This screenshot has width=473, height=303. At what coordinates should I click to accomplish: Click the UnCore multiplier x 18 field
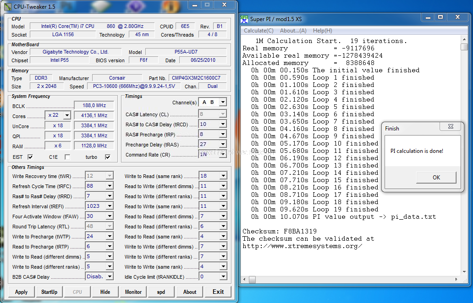(58, 125)
